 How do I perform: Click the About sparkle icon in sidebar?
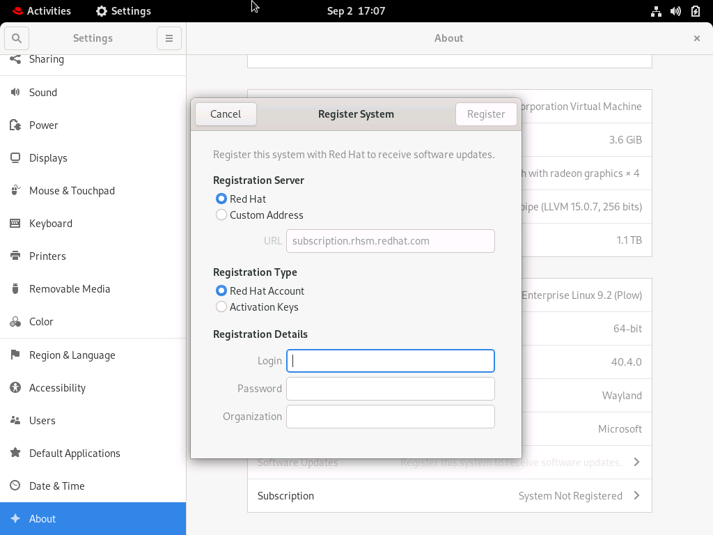click(15, 518)
